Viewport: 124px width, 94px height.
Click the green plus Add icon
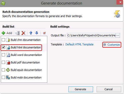pyautogui.click(x=4, y=33)
